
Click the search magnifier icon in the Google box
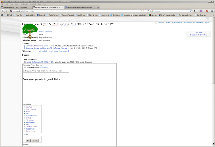pos(191,11)
